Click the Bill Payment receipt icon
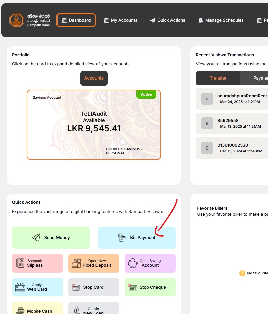The width and height of the screenshot is (268, 314). click(x=122, y=238)
